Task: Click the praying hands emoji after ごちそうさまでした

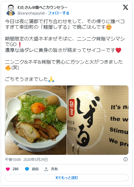Action: (x=51, y=79)
